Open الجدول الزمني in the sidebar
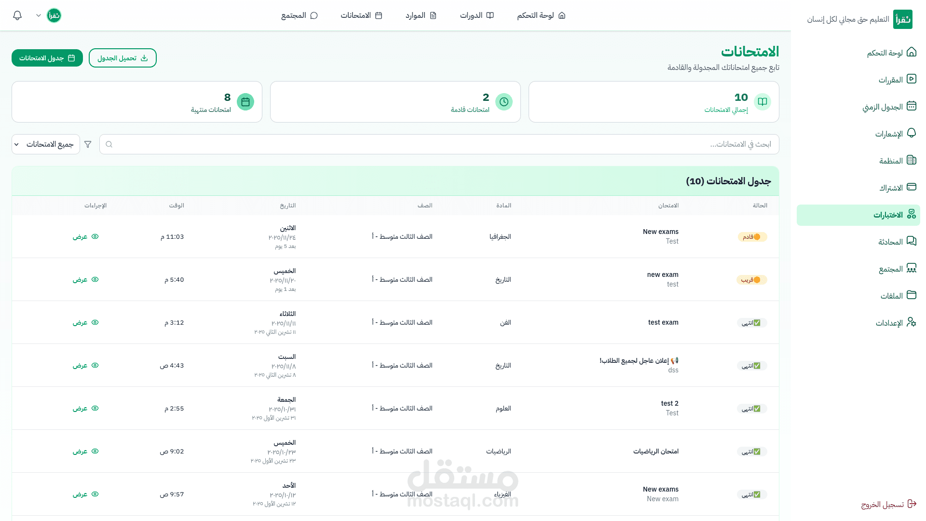The width and height of the screenshot is (926, 521). coord(889,107)
